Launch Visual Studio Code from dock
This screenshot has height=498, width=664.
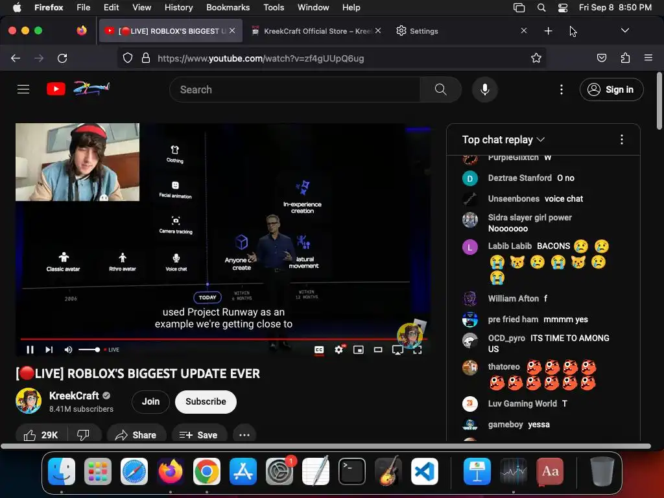click(424, 471)
